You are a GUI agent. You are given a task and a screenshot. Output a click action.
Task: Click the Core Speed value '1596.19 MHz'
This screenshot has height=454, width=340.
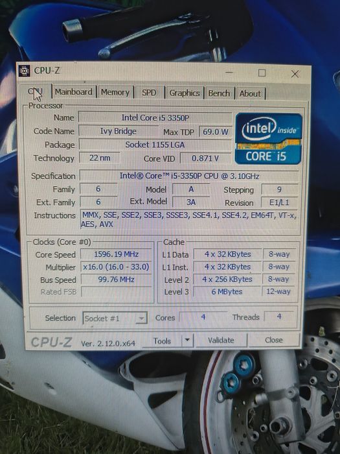click(x=116, y=254)
